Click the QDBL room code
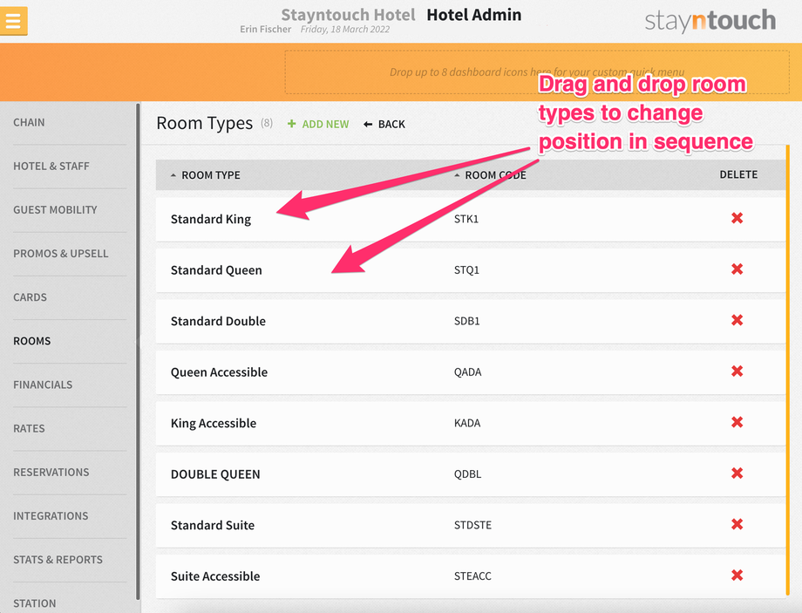 (467, 474)
